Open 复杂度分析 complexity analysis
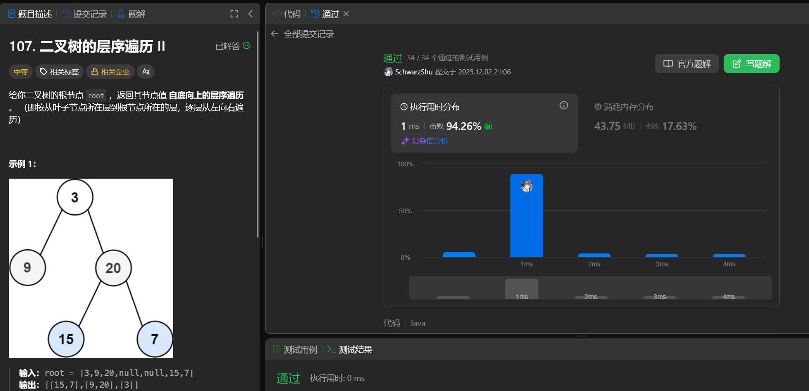This screenshot has height=391, width=809. click(x=429, y=141)
